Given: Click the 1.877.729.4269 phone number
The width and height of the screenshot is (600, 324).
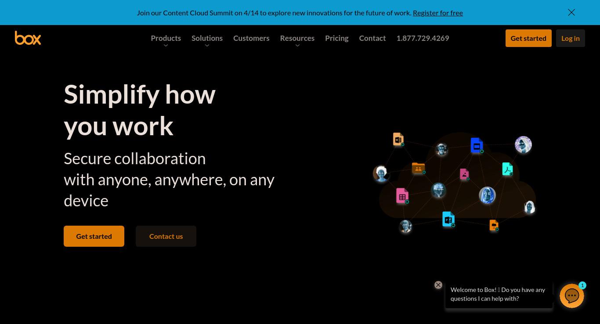Looking at the screenshot, I should tap(423, 38).
